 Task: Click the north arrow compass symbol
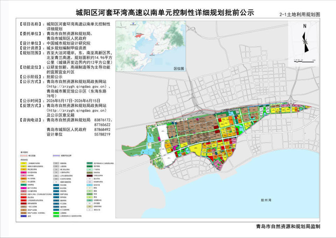tap(305, 42)
